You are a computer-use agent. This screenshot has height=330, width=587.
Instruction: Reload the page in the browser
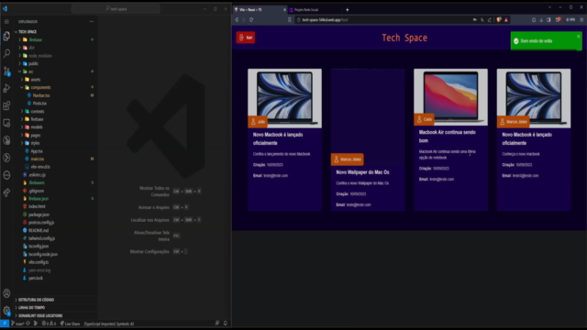pyautogui.click(x=251, y=20)
